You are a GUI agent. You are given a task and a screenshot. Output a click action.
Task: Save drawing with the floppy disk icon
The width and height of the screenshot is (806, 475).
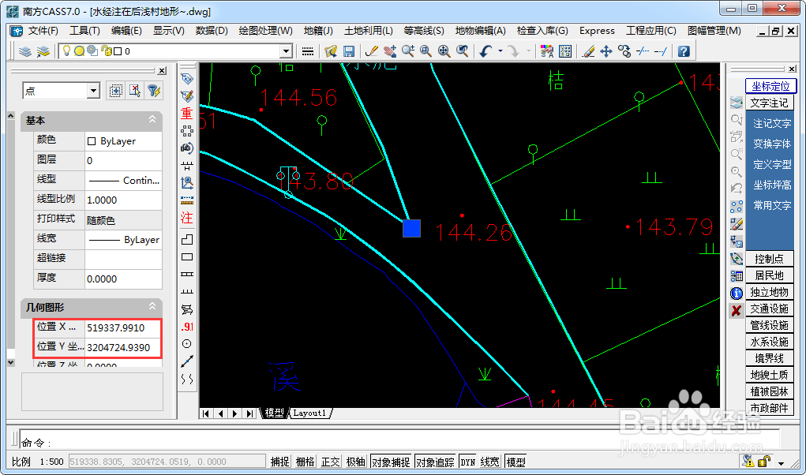(x=349, y=51)
